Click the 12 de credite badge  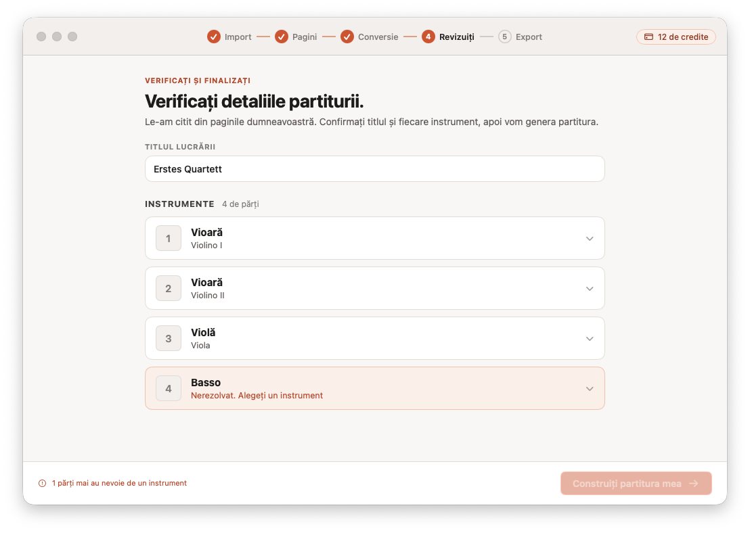click(x=676, y=37)
